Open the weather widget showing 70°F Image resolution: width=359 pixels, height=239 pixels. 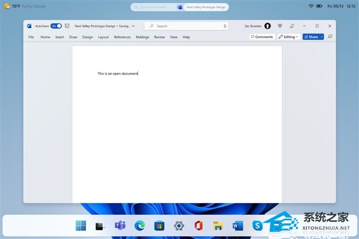[x=25, y=6]
